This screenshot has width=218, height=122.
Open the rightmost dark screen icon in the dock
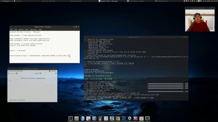[147, 118]
